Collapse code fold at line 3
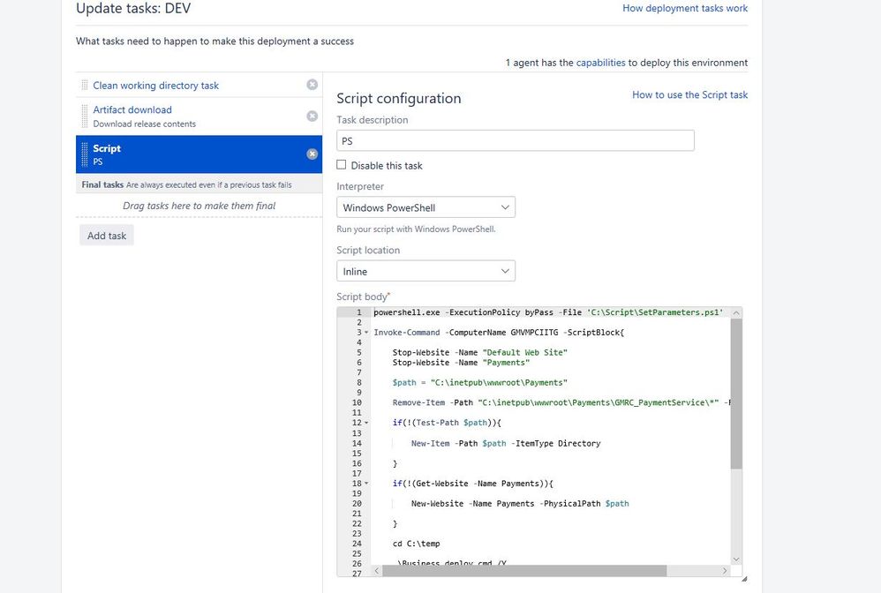The width and height of the screenshot is (881, 593). tap(366, 333)
